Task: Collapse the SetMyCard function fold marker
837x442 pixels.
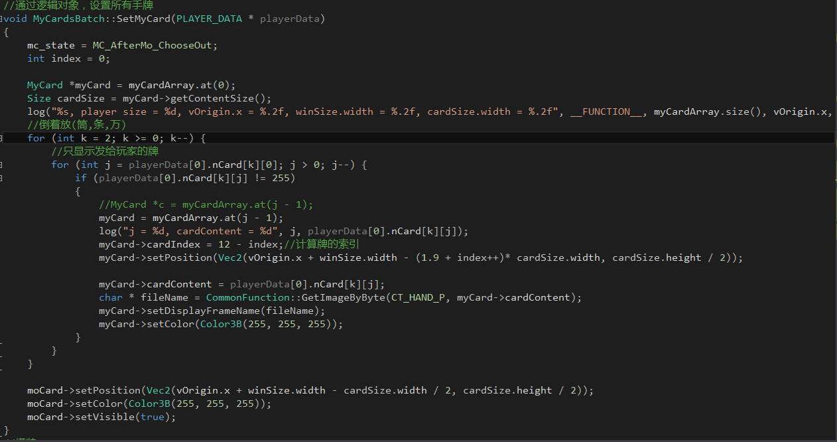Action: (2, 19)
